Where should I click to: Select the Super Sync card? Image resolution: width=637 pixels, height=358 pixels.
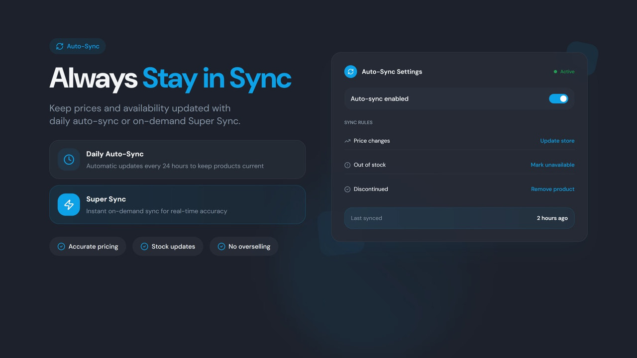pos(177,205)
